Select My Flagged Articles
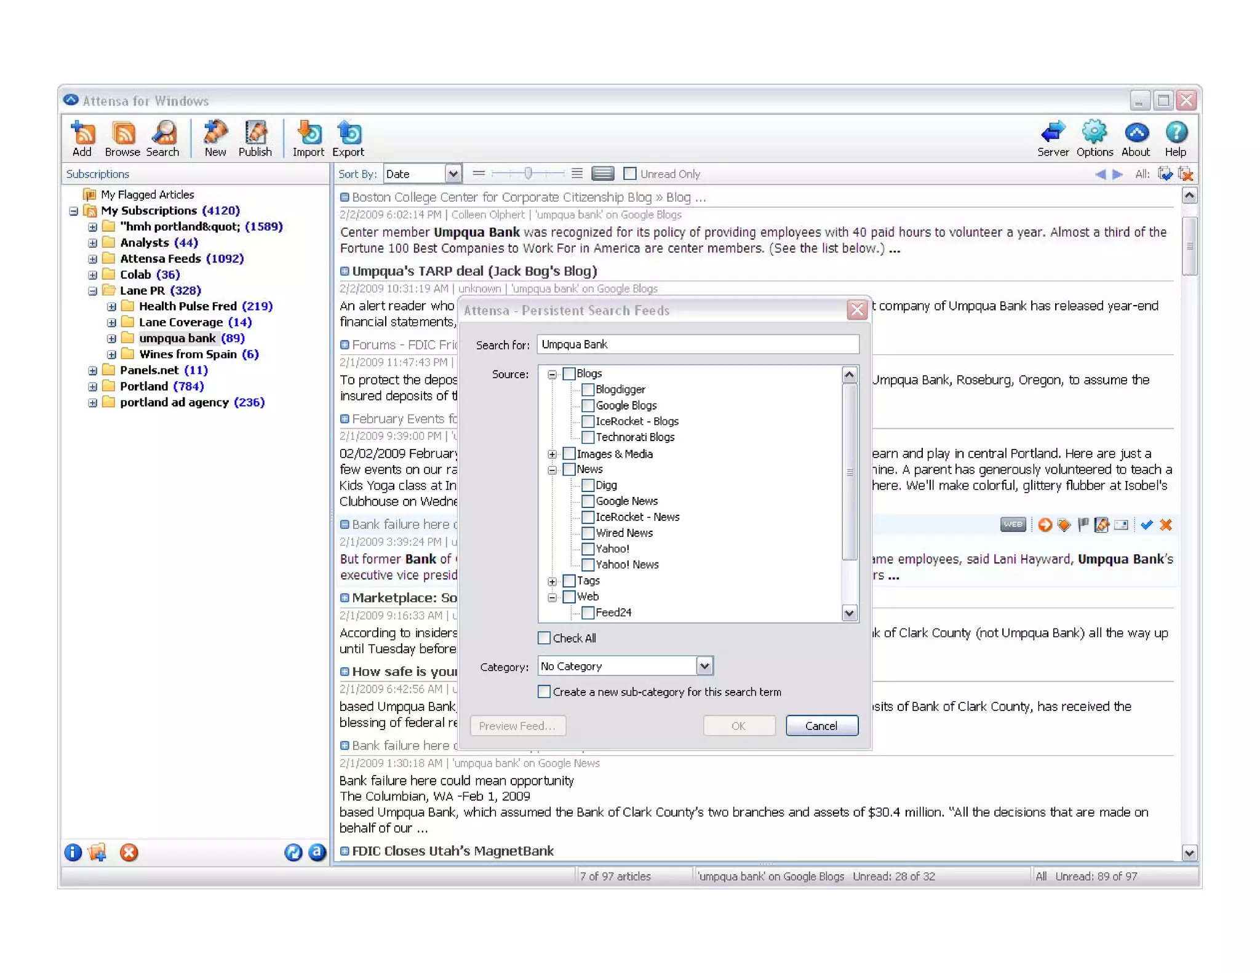This screenshot has width=1260, height=973. coord(147,194)
